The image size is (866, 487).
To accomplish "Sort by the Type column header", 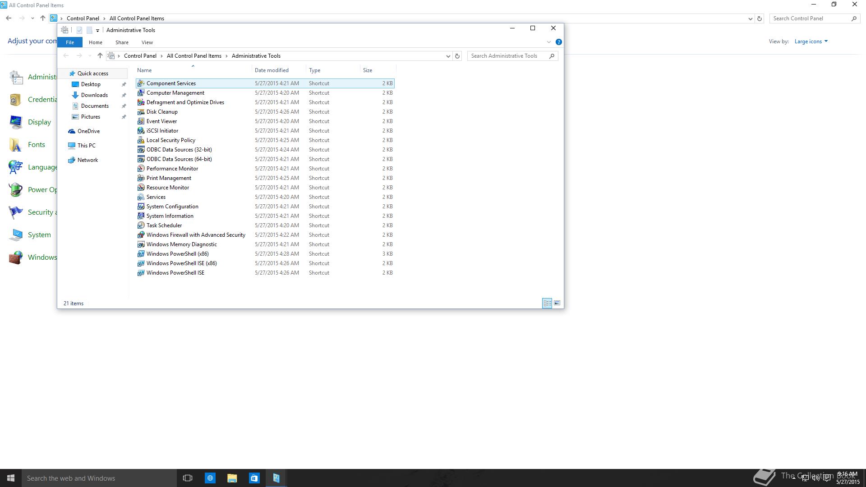I will tap(333, 70).
